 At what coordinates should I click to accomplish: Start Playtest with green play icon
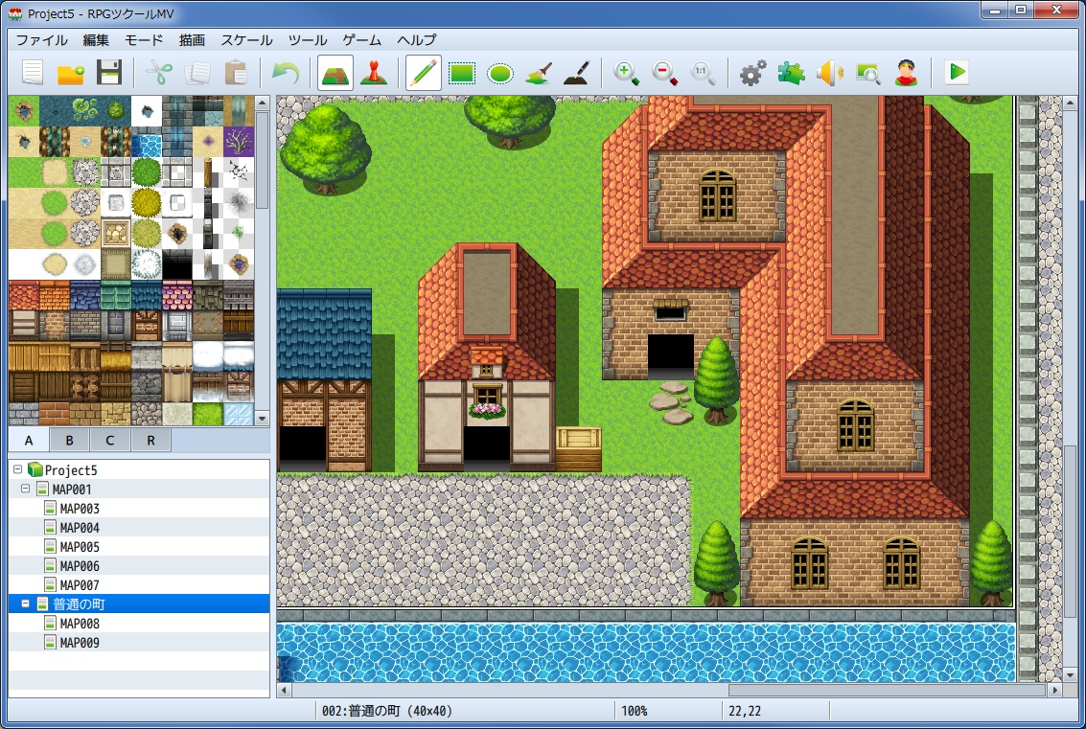pos(957,72)
